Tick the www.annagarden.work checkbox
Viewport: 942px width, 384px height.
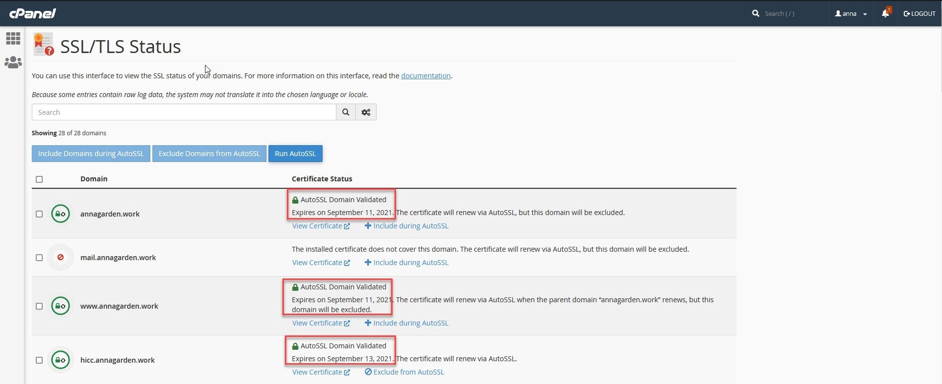click(39, 306)
